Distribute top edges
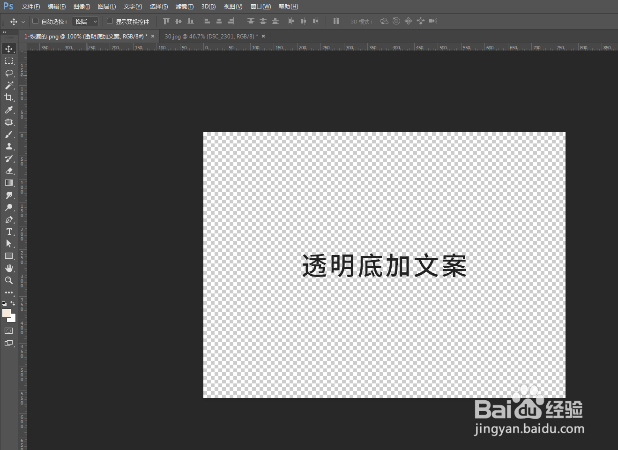Viewport: 618px width, 450px height. click(x=251, y=21)
